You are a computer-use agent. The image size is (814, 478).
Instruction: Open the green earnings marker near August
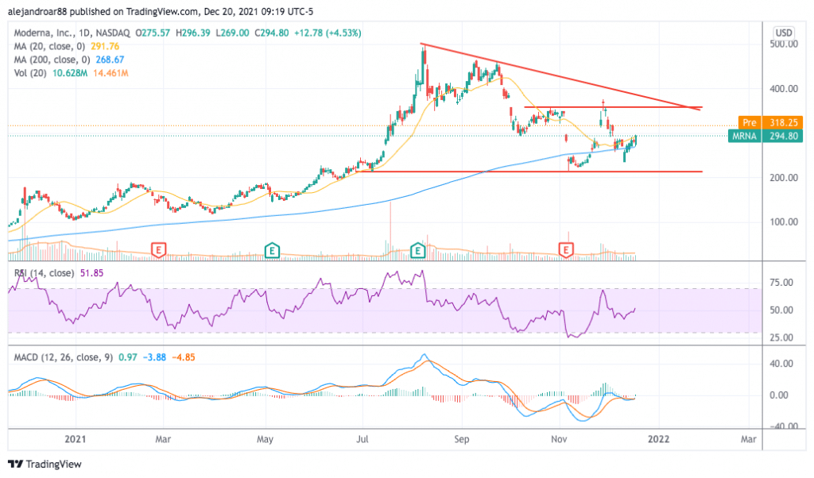[417, 250]
